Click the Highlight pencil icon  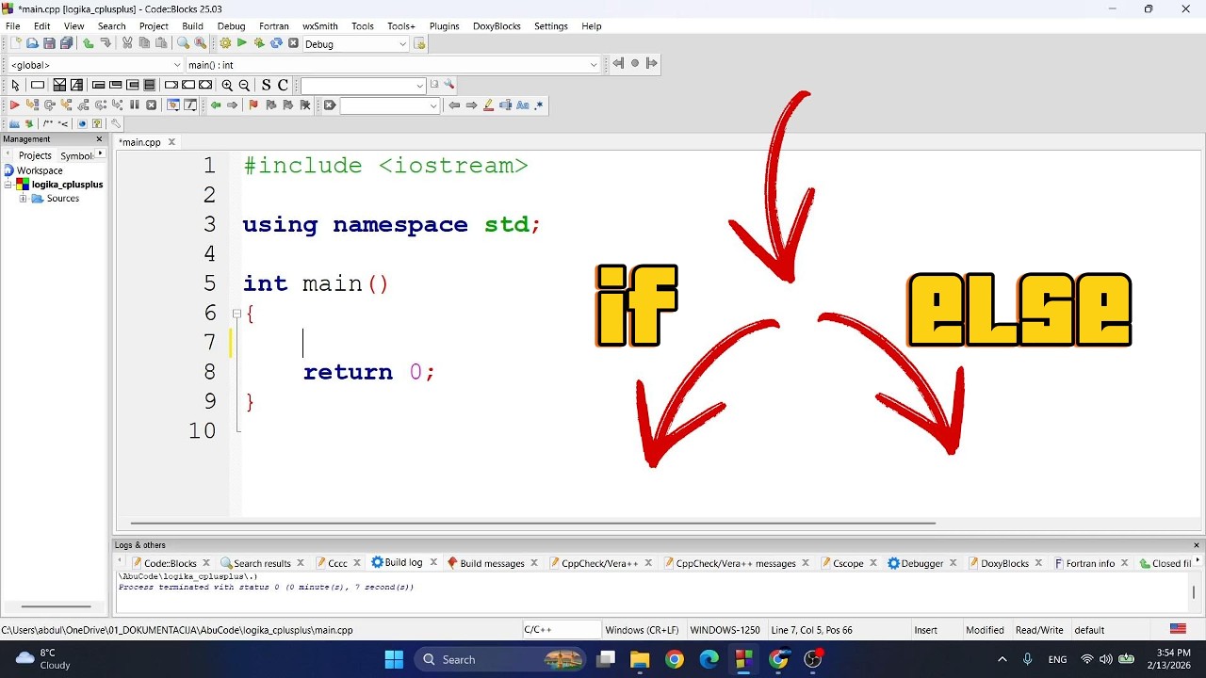[x=488, y=105]
